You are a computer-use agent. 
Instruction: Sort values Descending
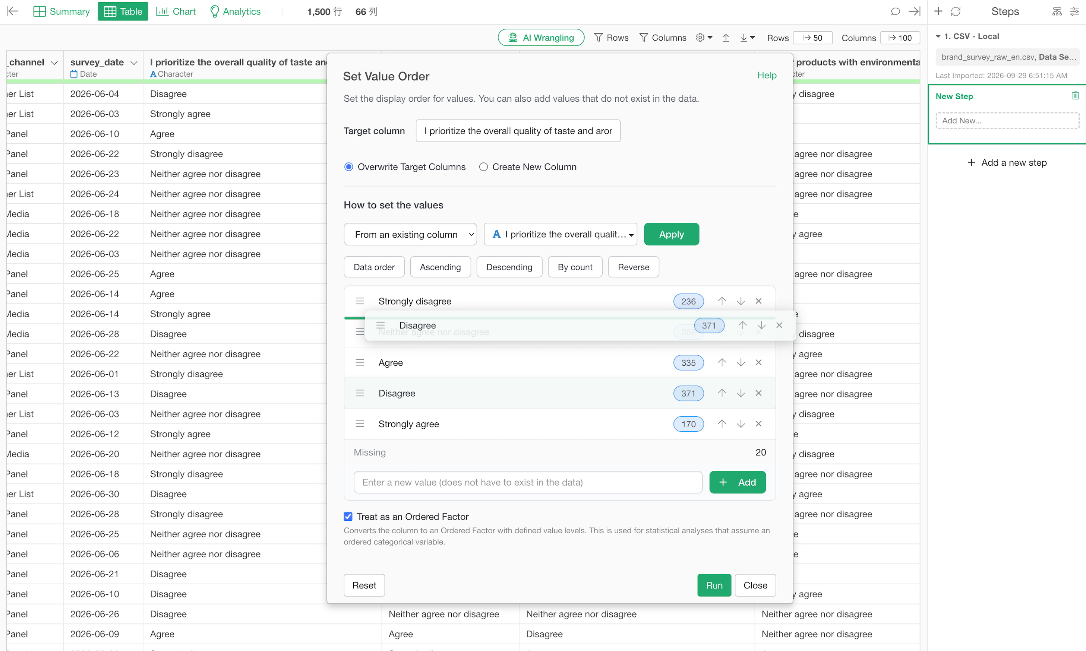[x=509, y=267]
